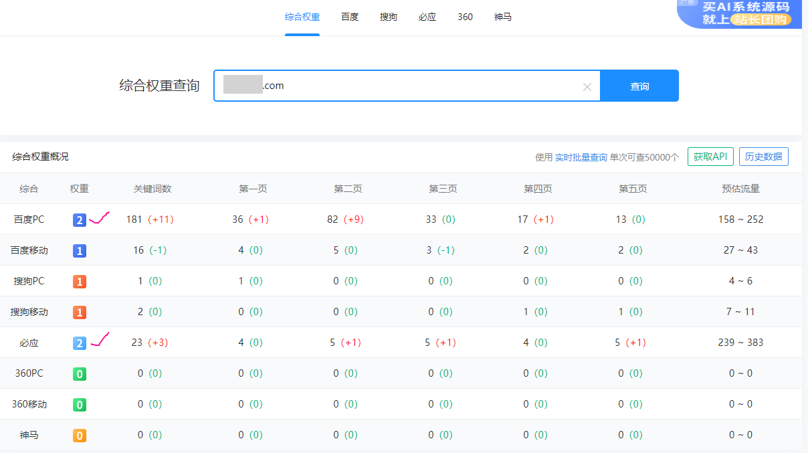This screenshot has height=453, width=808.
Task: Clear the domain search field with X
Action: coord(587,86)
